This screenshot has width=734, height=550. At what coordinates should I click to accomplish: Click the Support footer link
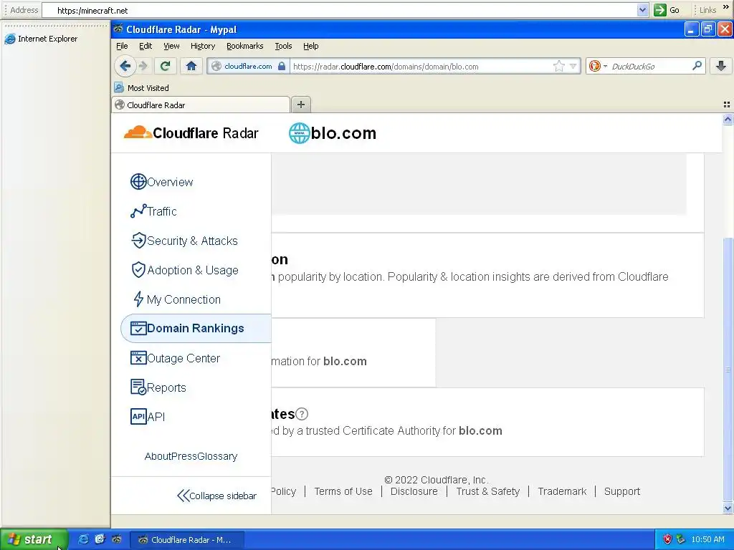click(x=621, y=491)
